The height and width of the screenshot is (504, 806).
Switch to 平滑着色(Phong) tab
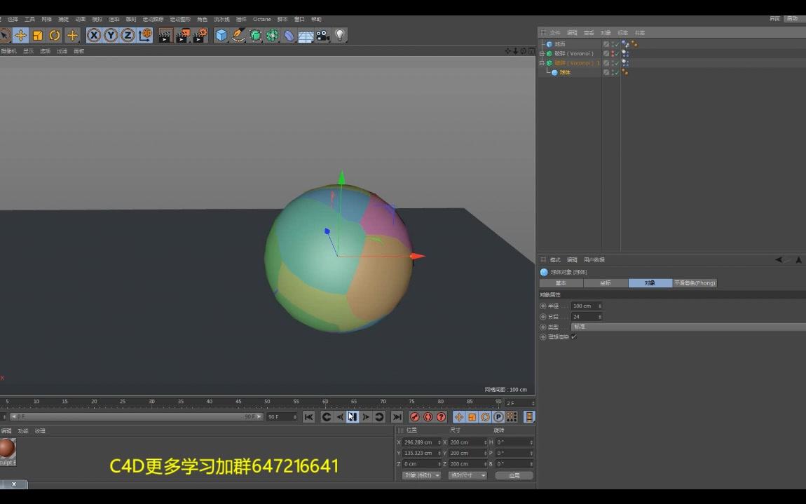click(x=695, y=283)
